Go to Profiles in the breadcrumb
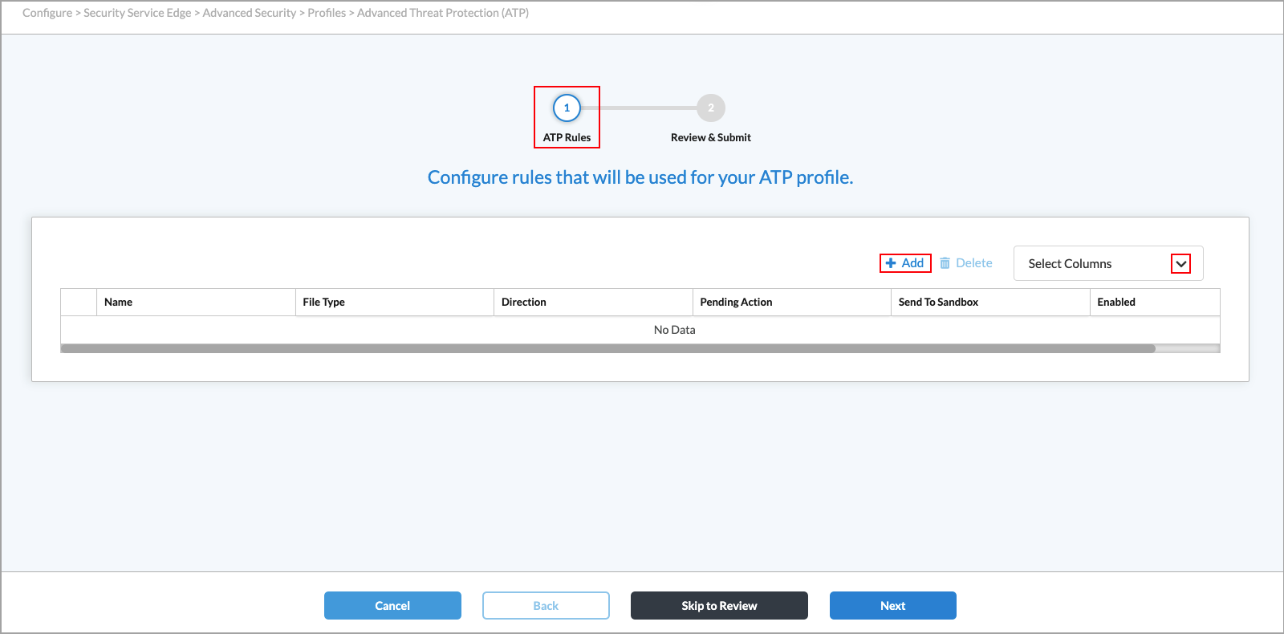 tap(327, 13)
